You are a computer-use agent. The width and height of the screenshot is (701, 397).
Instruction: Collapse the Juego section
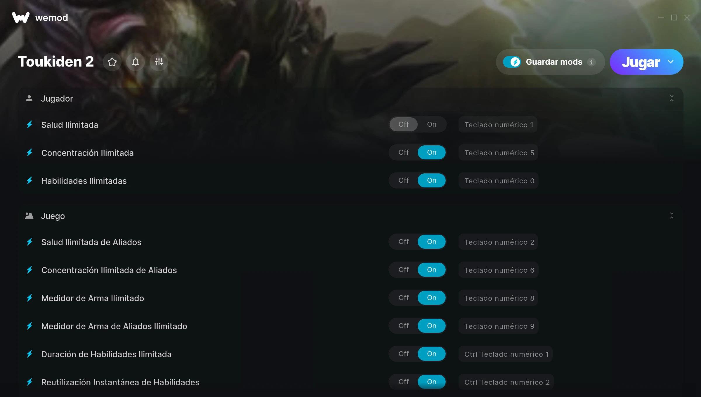[x=672, y=216]
